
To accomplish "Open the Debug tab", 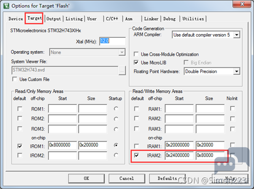I will point(169,19).
